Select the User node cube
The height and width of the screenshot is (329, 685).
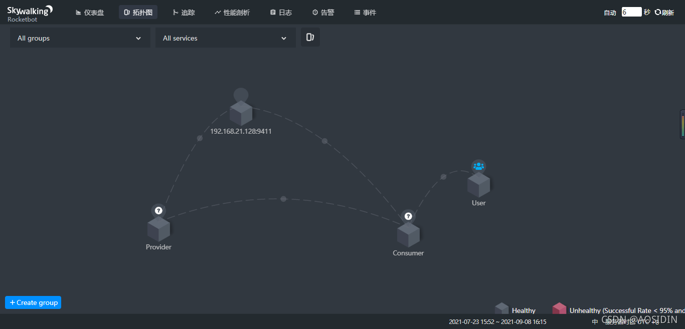(x=478, y=185)
